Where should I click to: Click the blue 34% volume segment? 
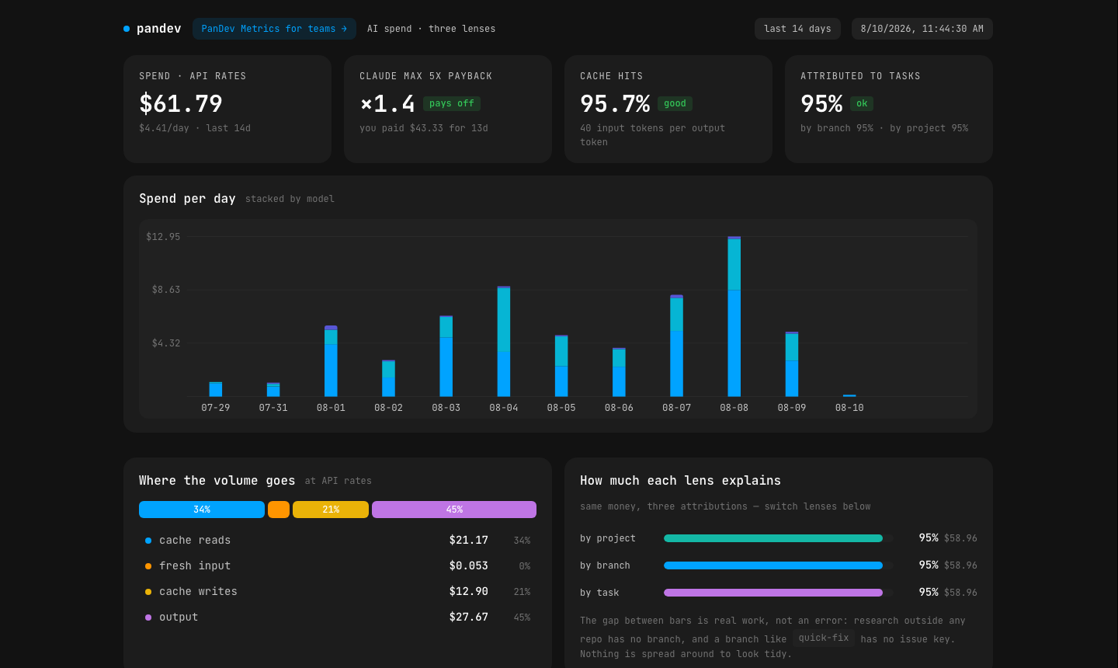[x=202, y=510]
